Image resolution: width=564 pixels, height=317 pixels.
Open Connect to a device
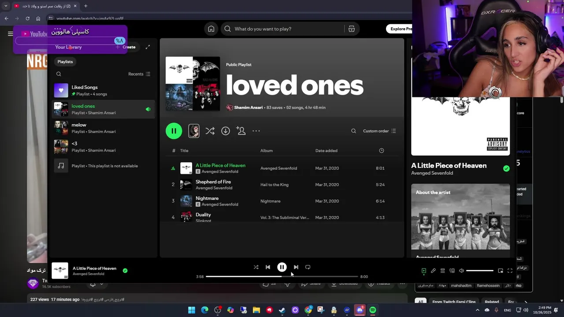pyautogui.click(x=452, y=271)
